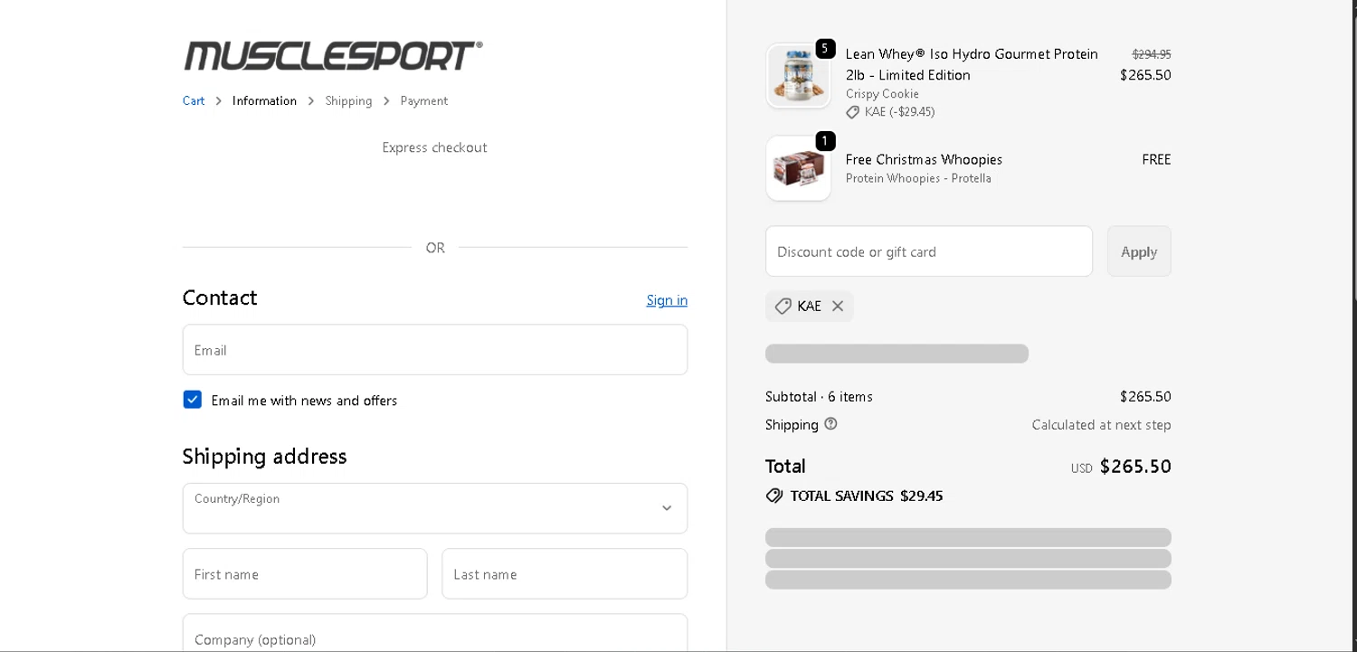Select the Shipping breadcrumb step
The width and height of the screenshot is (1357, 652).
(x=348, y=100)
